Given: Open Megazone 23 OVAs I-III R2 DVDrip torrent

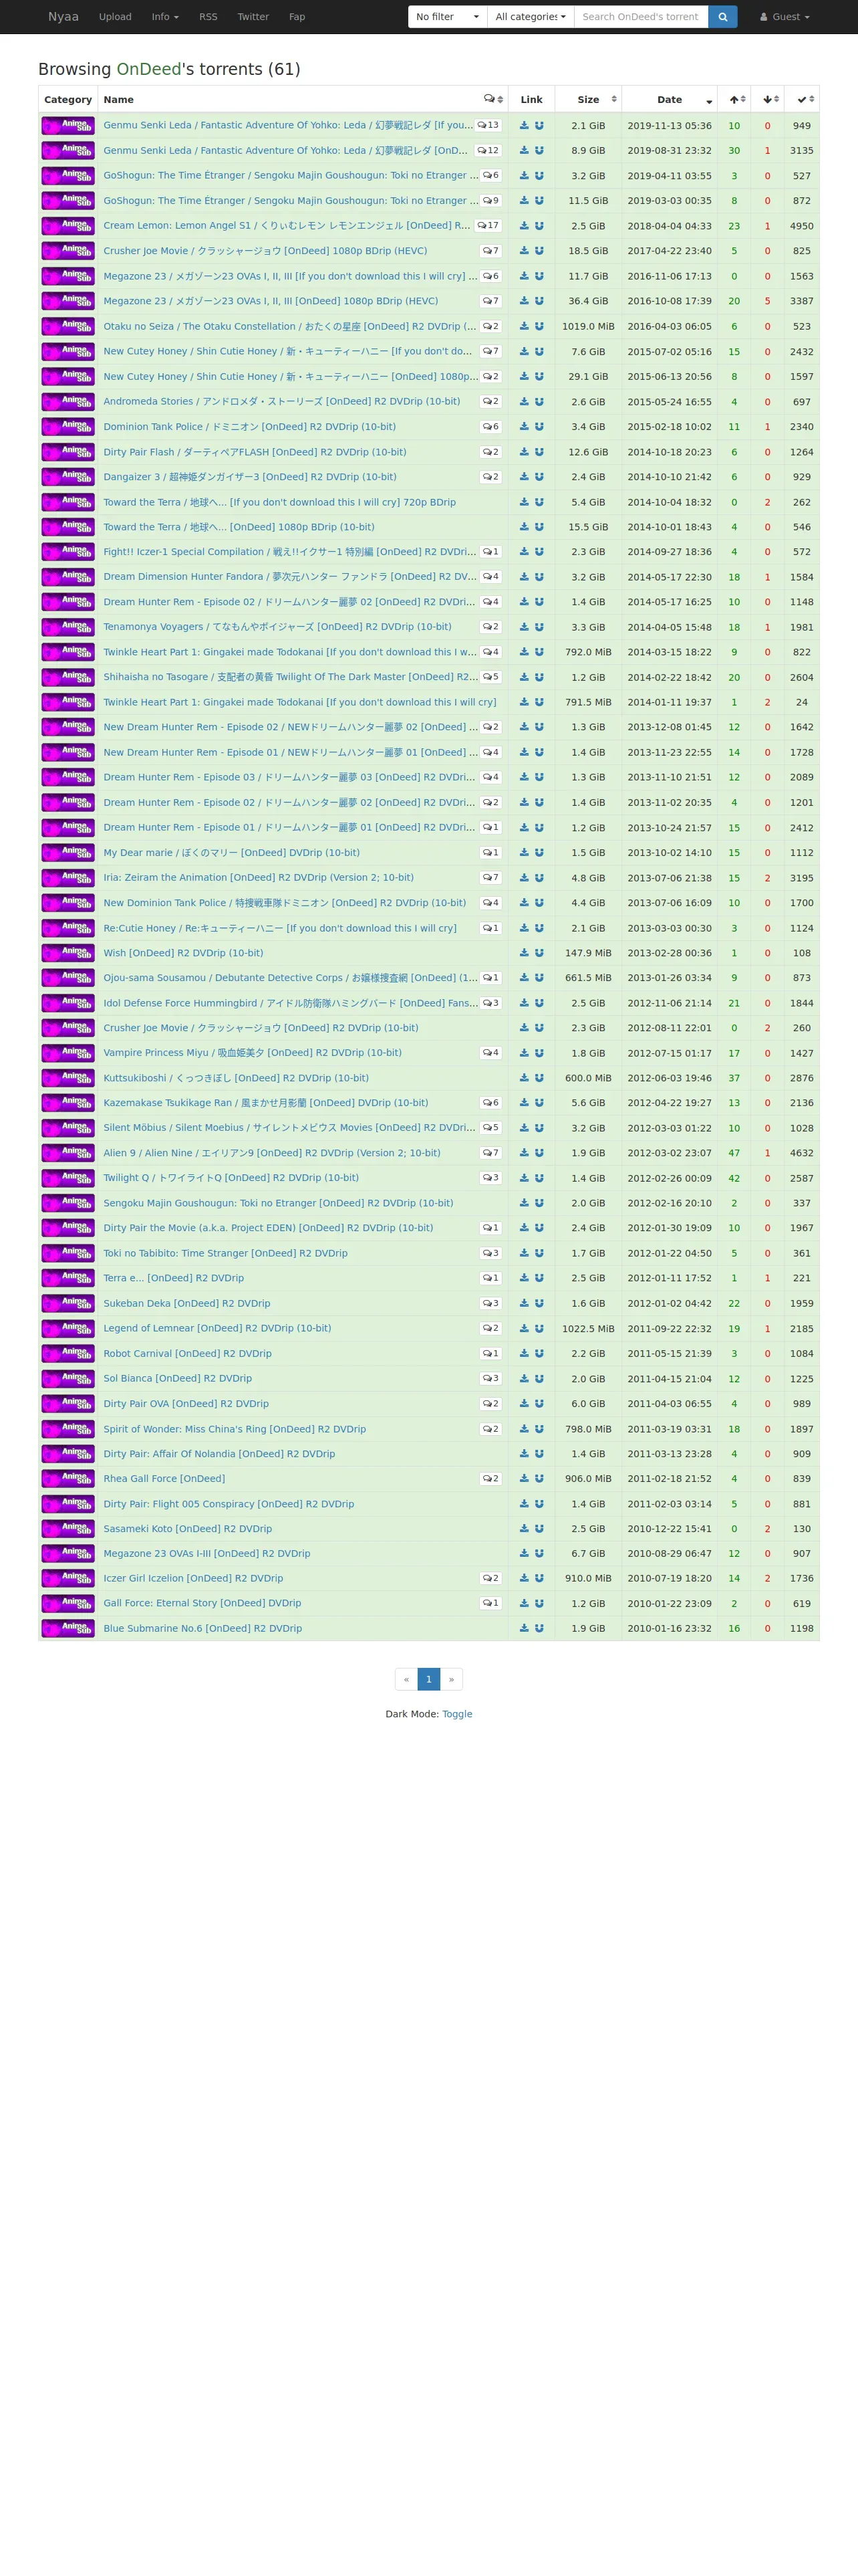Looking at the screenshot, I should click(206, 1554).
